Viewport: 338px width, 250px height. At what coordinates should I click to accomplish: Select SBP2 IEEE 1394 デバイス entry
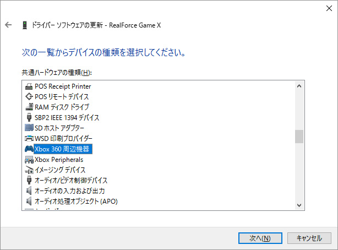(x=67, y=117)
